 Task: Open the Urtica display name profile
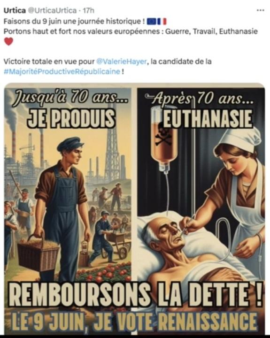15,10
